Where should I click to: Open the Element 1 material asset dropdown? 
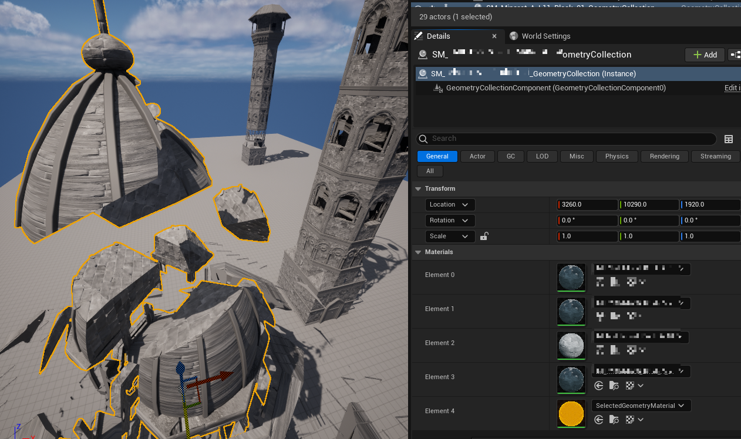(642, 303)
